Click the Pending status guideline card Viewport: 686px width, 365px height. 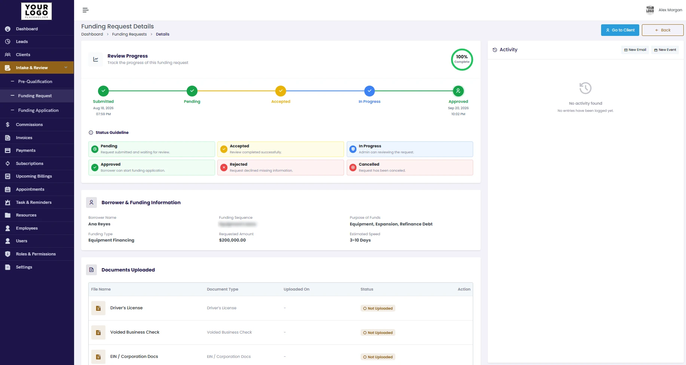coord(151,149)
